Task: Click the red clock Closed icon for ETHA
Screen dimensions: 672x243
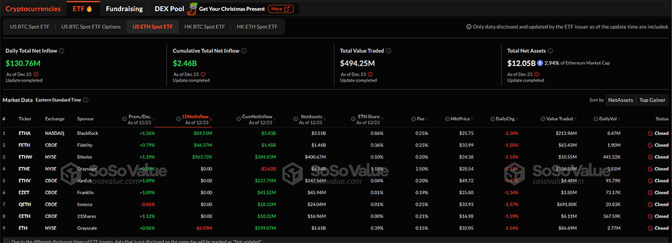Action: click(650, 134)
